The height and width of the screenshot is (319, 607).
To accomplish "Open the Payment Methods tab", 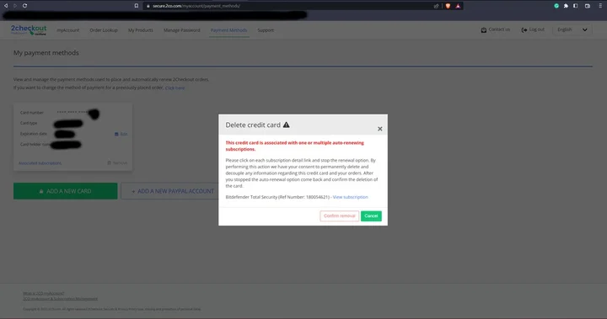I will pyautogui.click(x=228, y=30).
